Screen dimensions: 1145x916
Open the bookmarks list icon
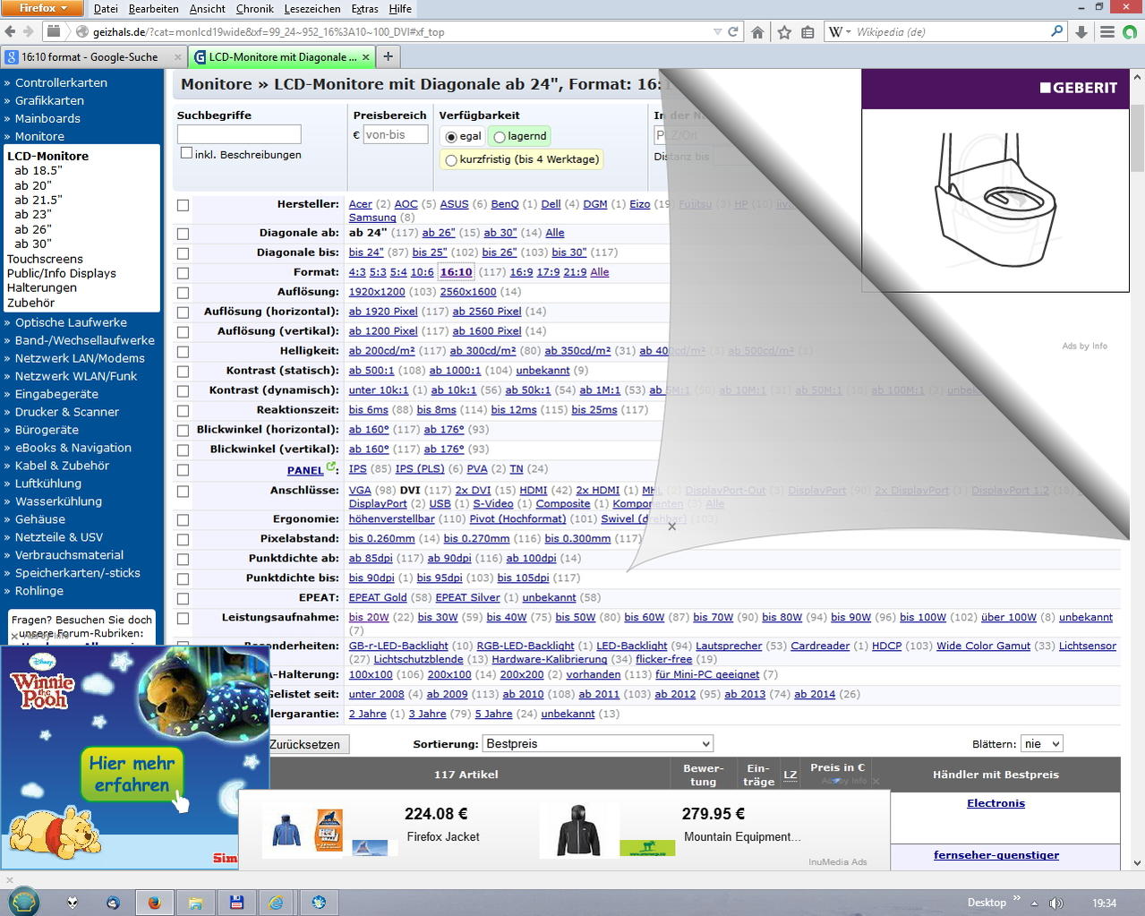[x=807, y=32]
